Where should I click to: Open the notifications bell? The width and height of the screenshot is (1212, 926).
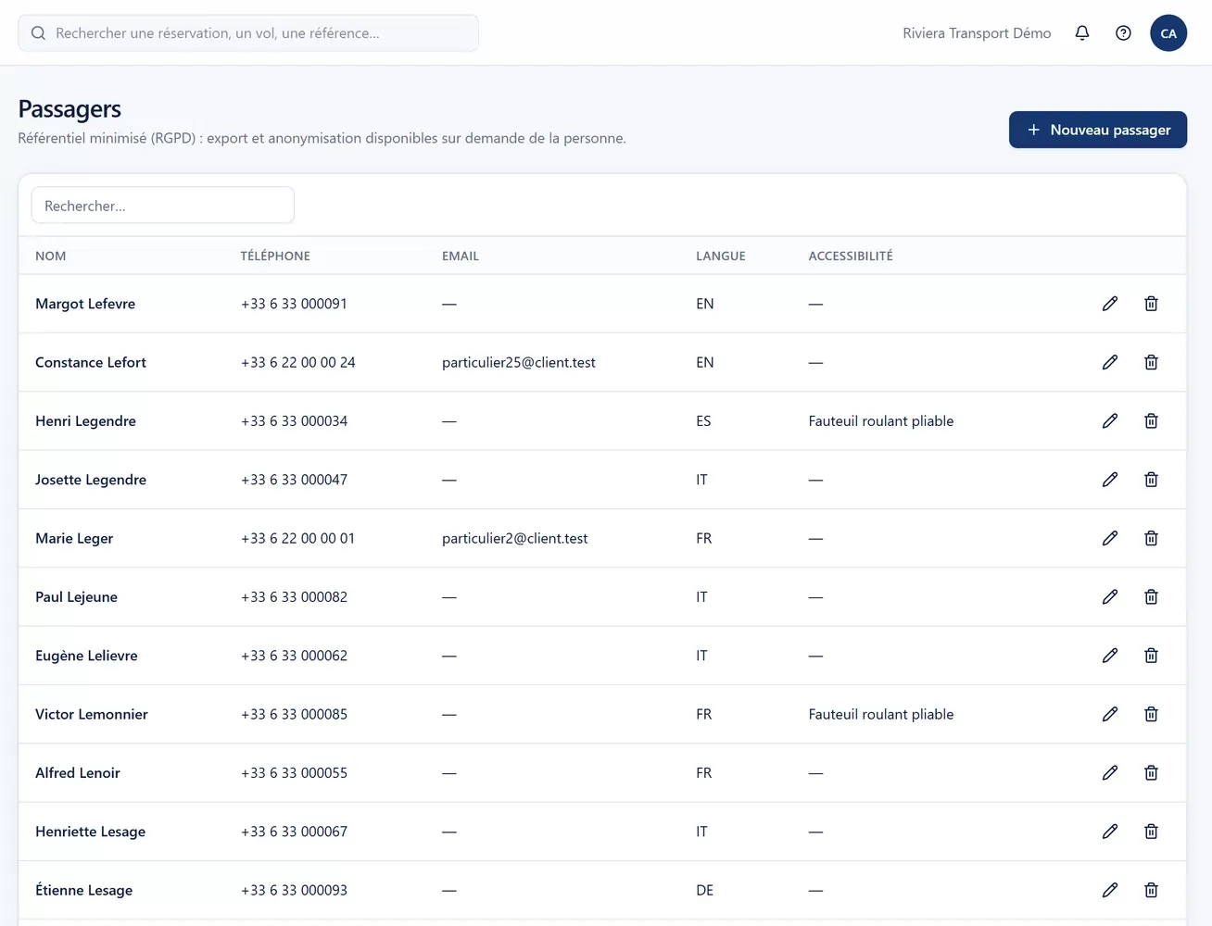(1081, 33)
